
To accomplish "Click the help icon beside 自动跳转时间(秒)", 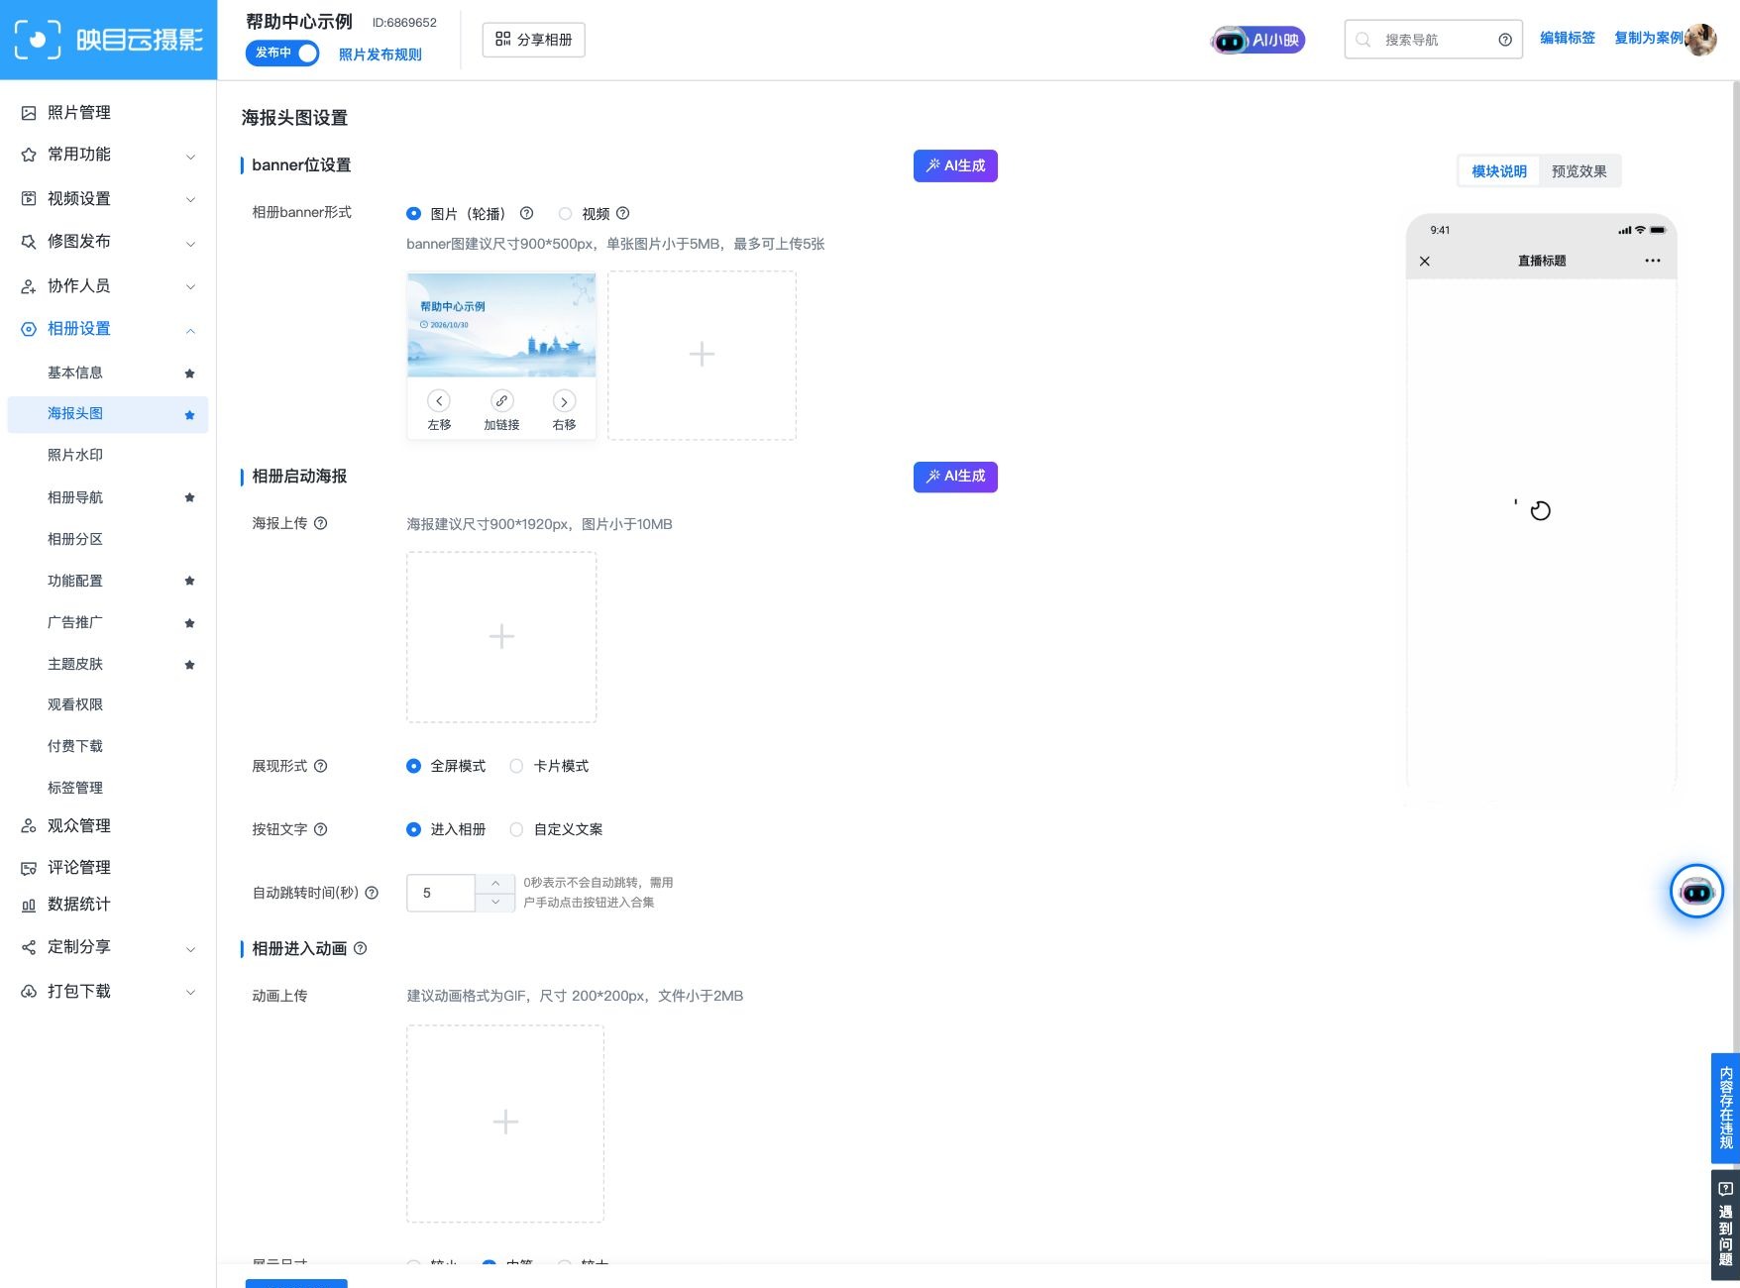I will (x=372, y=893).
